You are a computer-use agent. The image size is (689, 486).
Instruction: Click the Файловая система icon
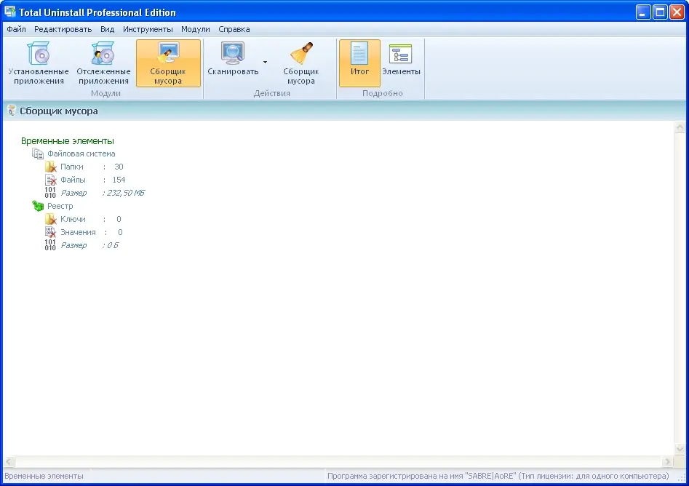point(38,154)
